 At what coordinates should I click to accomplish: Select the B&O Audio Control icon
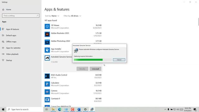(x=47, y=76)
